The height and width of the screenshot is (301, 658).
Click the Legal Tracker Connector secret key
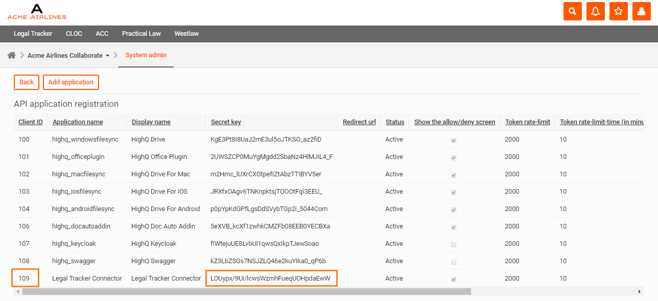[271, 279]
